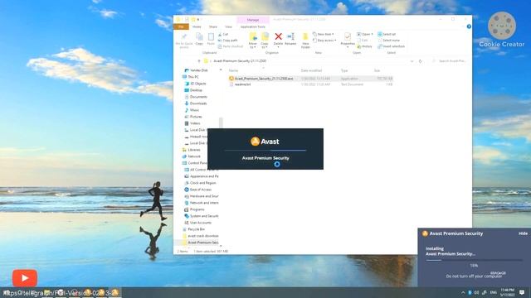This screenshot has width=531, height=298.
Task: Open Explorer help question mark icon
Action: pos(469,26)
